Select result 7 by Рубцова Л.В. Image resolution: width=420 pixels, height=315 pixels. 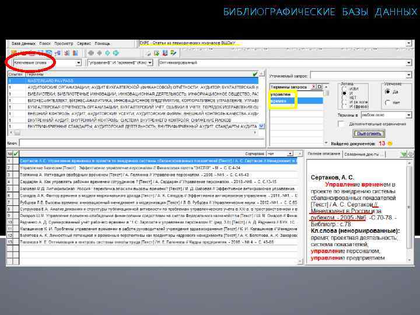point(158,202)
